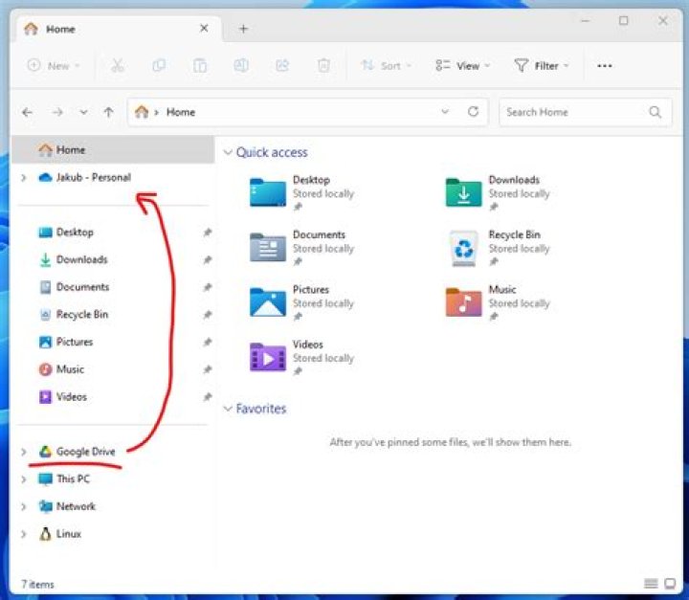Open the Filter options button
This screenshot has width=689, height=600.
(542, 66)
